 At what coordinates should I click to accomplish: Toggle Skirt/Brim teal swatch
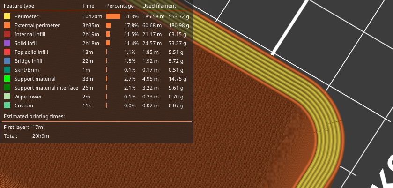point(7,70)
